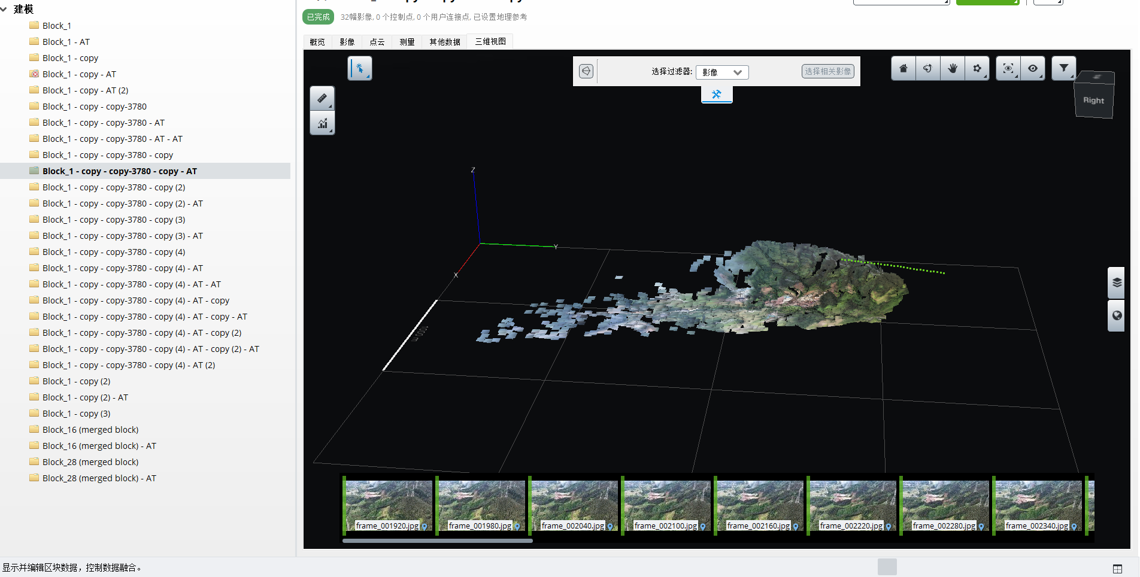This screenshot has height=577, width=1140.
Task: Click the folder icon beside Block_1
Action: pos(34,26)
